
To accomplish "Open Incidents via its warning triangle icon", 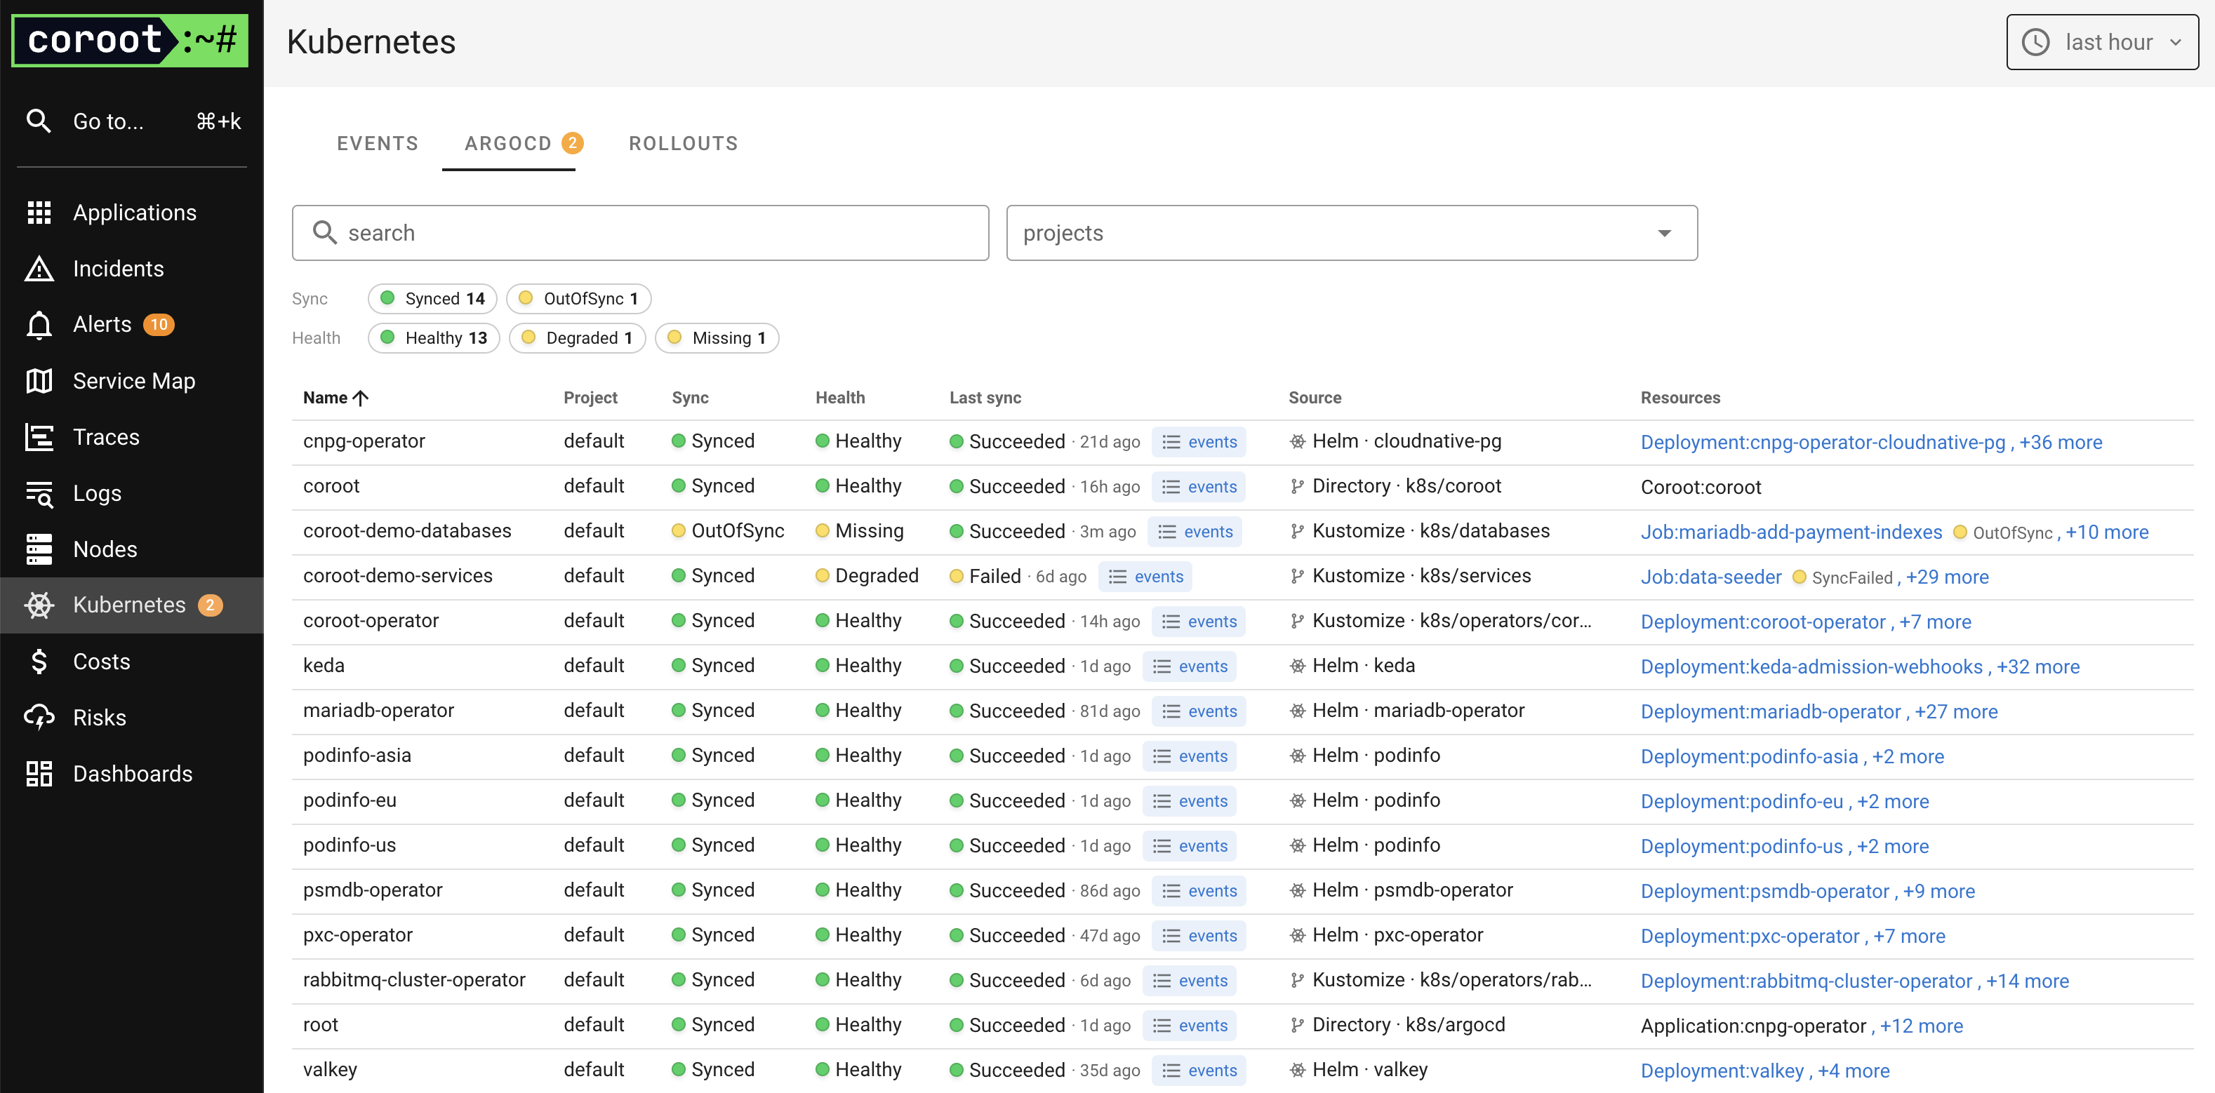I will pos(39,268).
